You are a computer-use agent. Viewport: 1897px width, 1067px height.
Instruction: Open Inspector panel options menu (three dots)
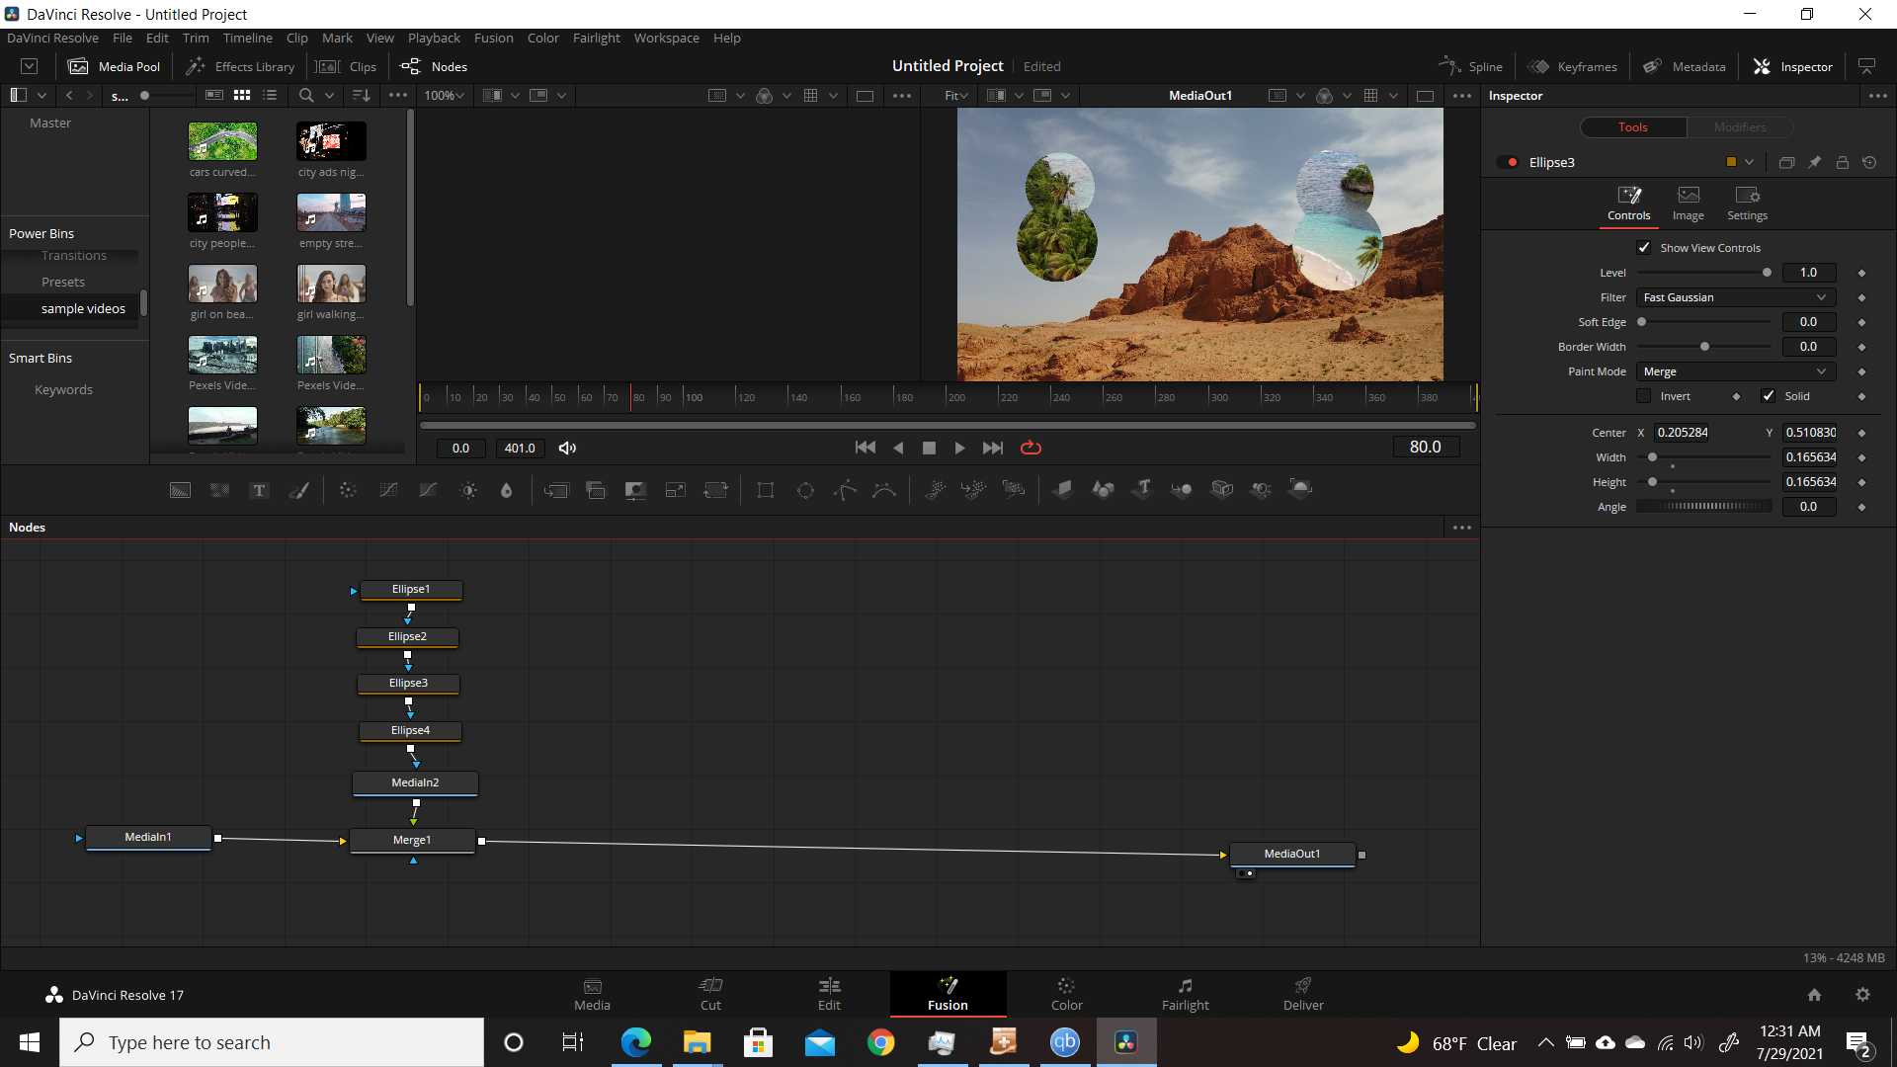point(1877,96)
